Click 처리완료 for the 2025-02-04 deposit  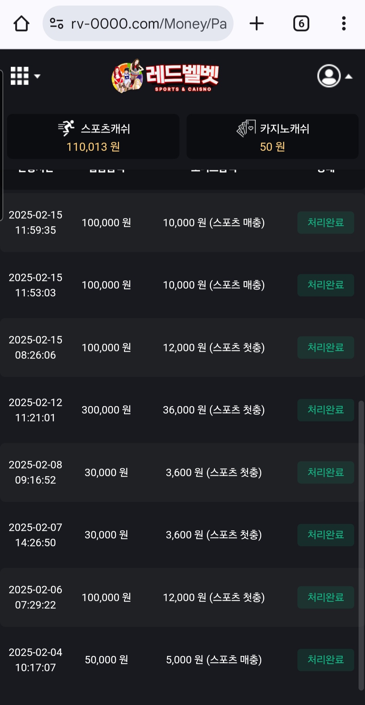[325, 660]
